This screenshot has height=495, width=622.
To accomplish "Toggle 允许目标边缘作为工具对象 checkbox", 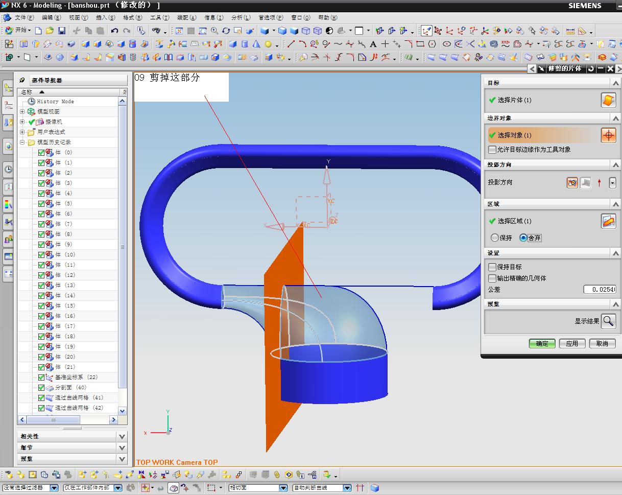I will [x=493, y=150].
